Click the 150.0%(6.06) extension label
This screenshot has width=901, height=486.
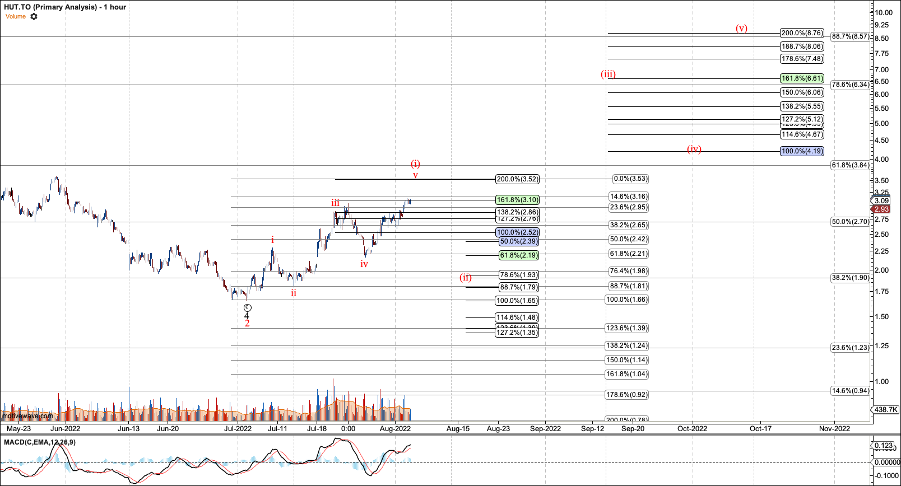point(802,92)
